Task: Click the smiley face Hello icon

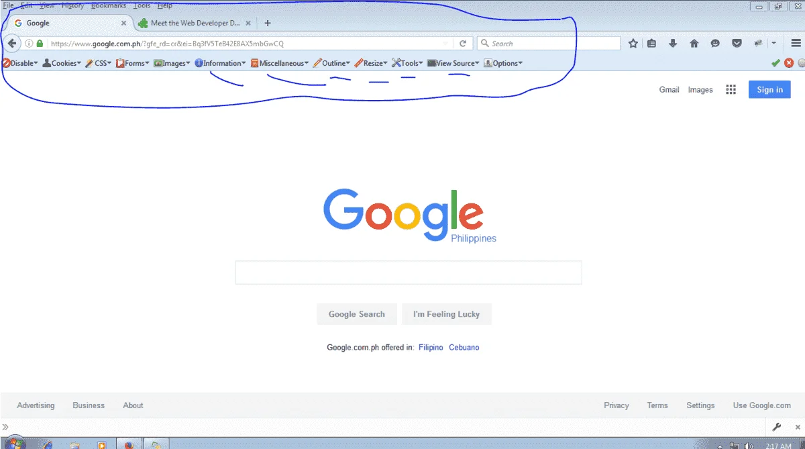Action: (x=715, y=44)
